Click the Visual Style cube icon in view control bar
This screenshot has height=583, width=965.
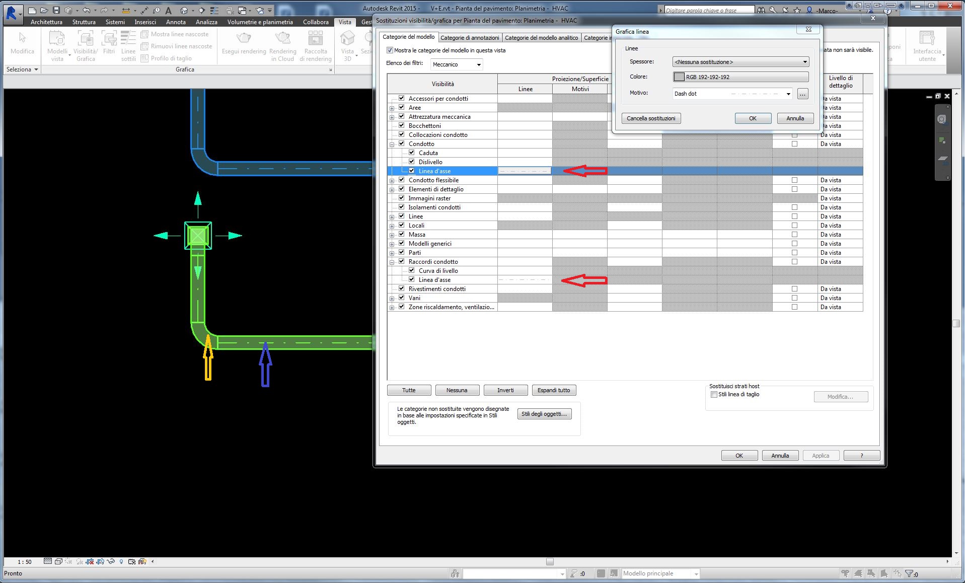[x=58, y=561]
